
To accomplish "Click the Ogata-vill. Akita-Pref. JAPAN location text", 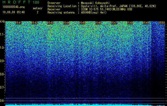I will point(118,6).
